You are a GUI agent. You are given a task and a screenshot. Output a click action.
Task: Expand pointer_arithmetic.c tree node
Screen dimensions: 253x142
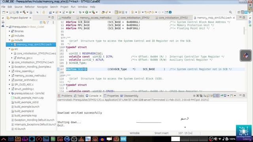click(x=9, y=80)
